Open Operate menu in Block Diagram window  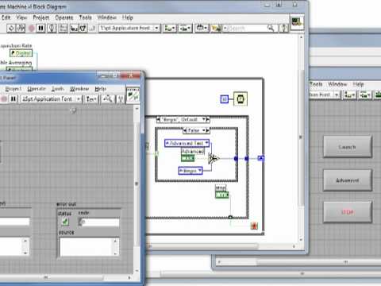(x=64, y=17)
